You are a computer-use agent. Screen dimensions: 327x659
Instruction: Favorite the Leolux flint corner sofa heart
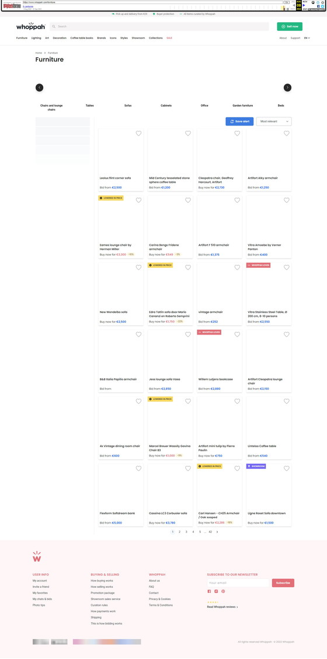(139, 133)
